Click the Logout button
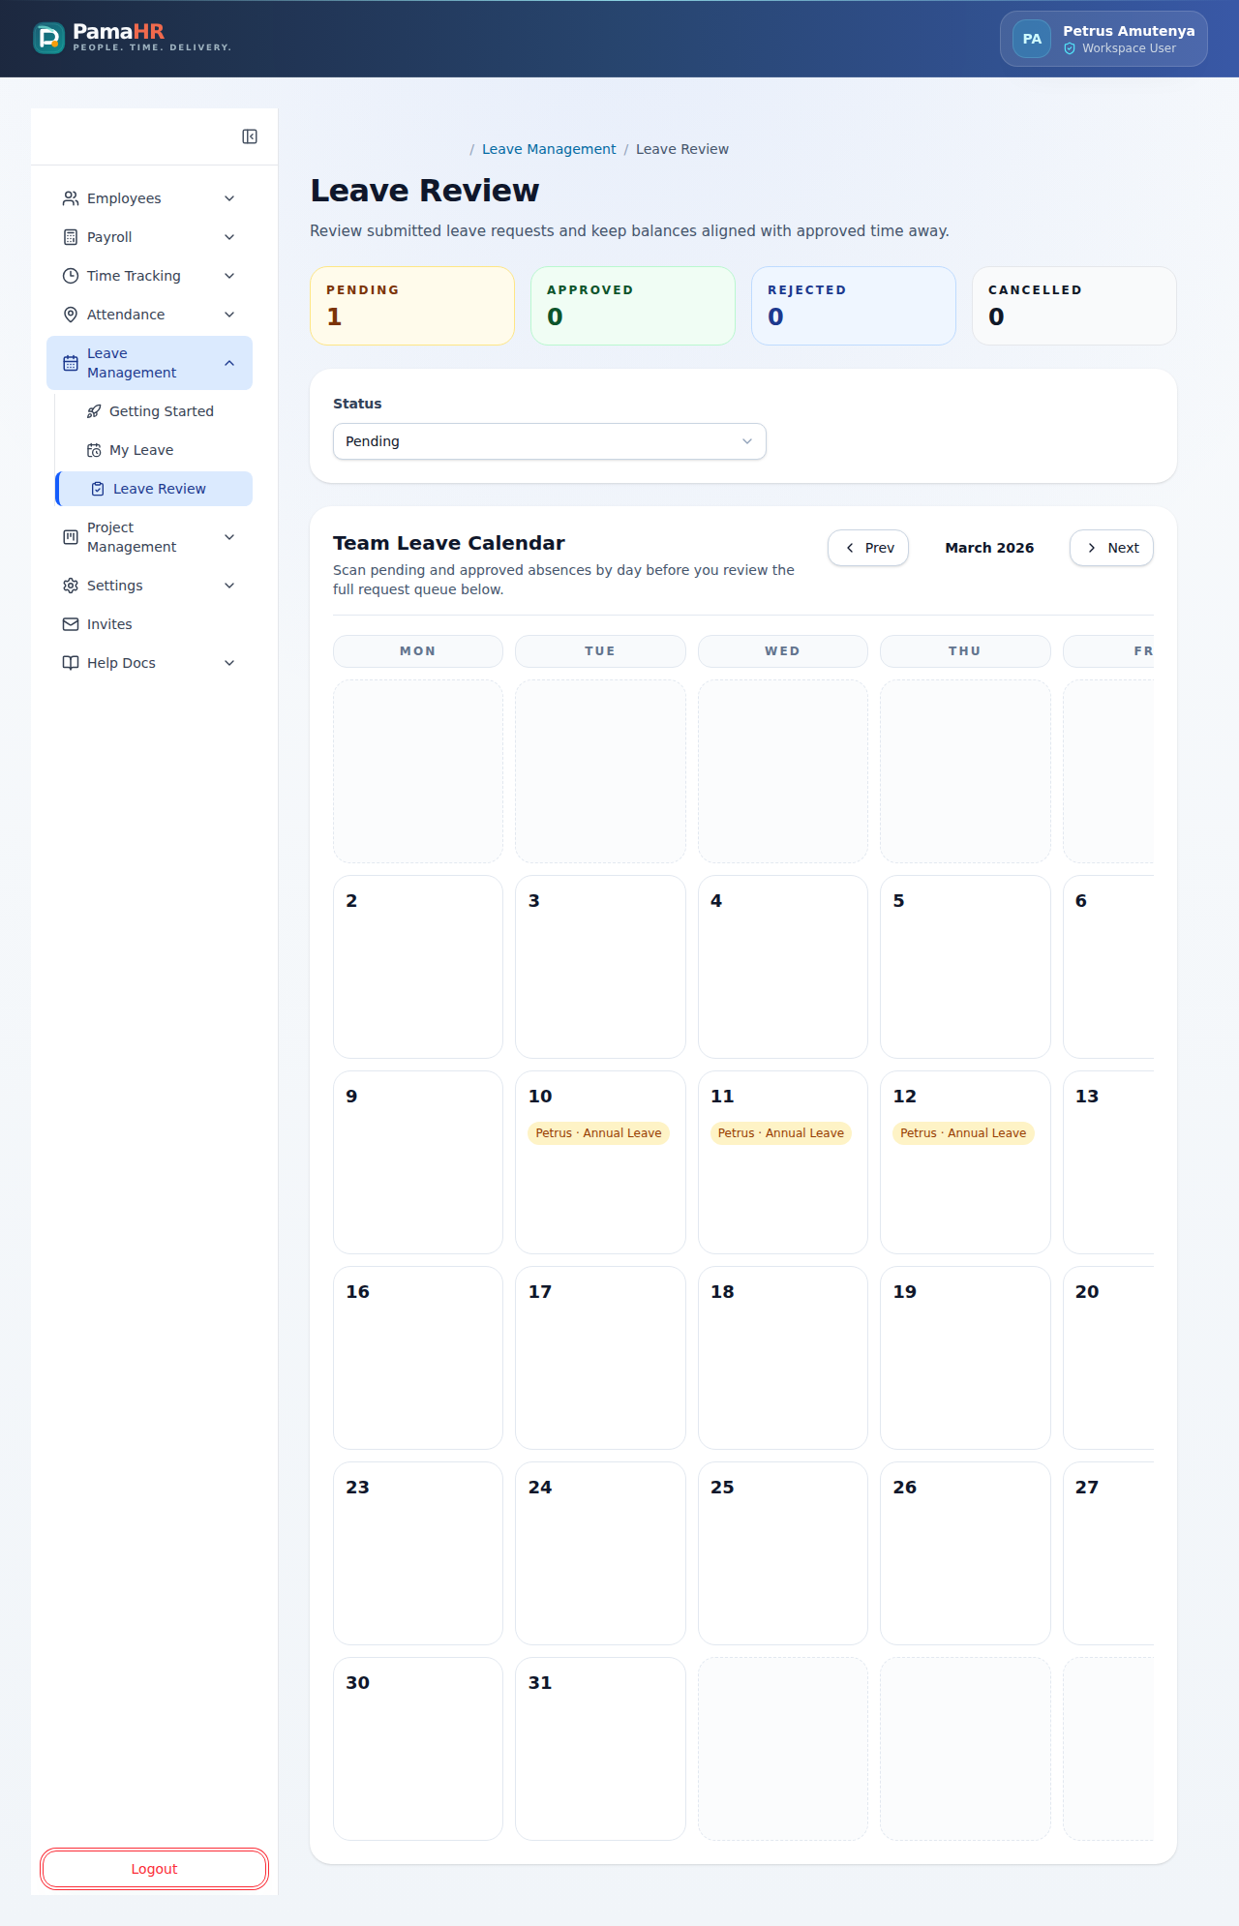Image resolution: width=1239 pixels, height=1926 pixels. tap(154, 1869)
